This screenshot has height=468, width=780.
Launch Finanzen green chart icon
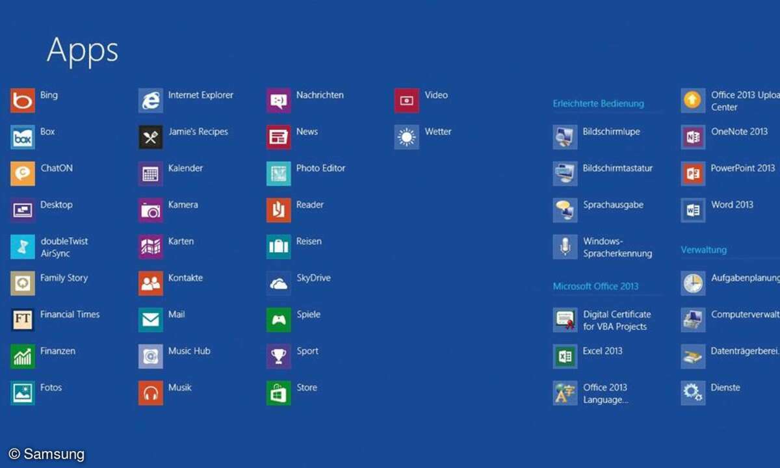tap(23, 356)
